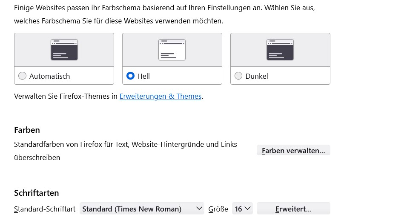Open the Erweiterungen & Themes link

coord(161,96)
